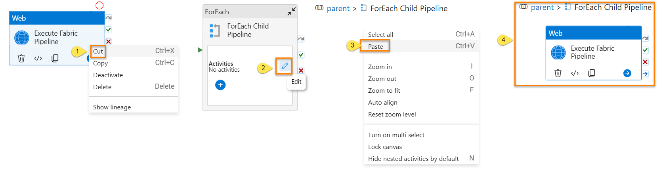Click the delete trash icon on left Web activity

click(21, 58)
